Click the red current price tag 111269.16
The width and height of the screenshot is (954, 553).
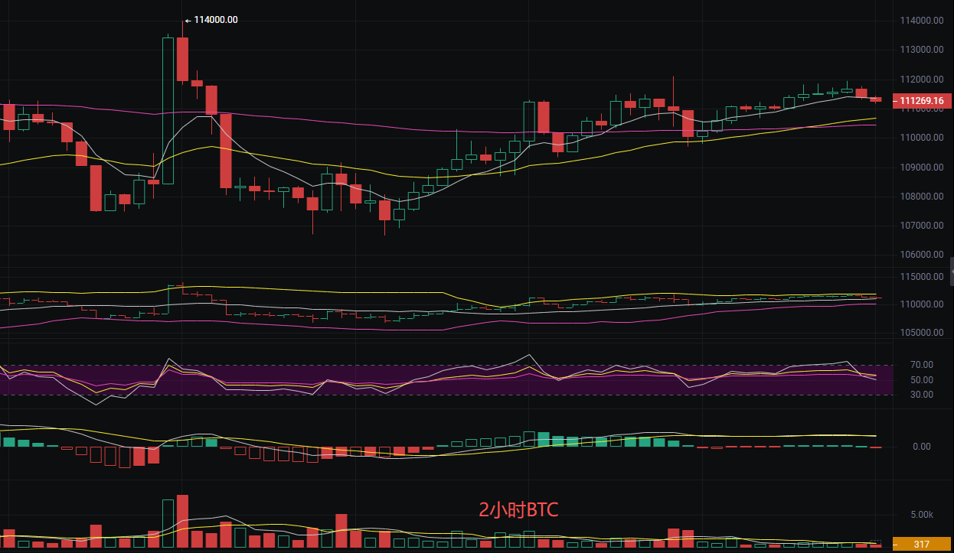[x=921, y=100]
